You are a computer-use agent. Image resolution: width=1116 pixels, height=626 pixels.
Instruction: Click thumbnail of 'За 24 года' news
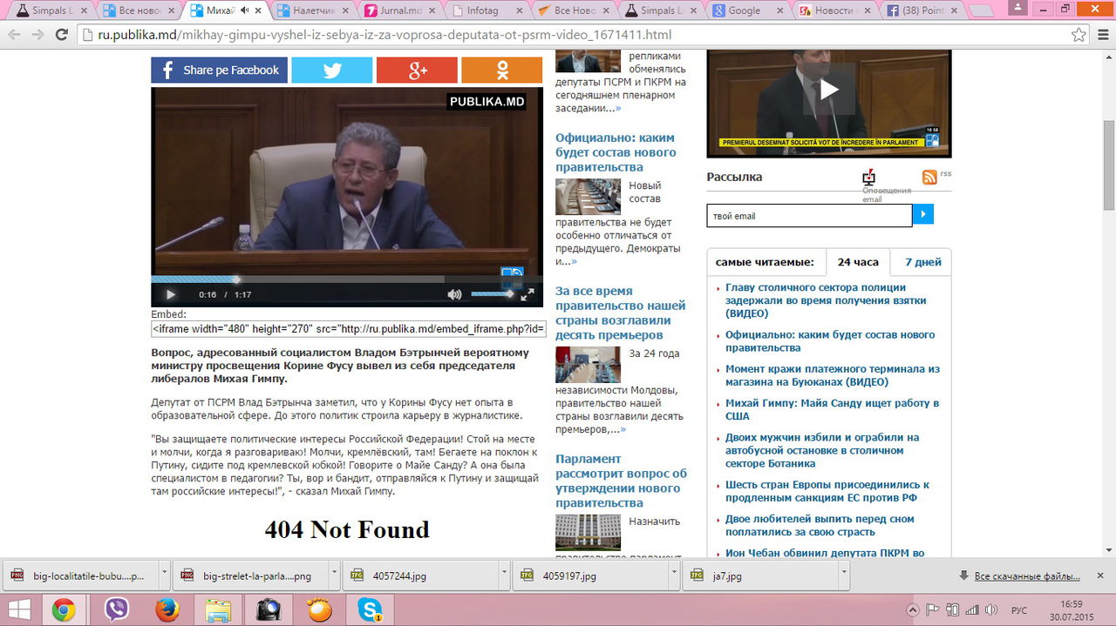588,365
